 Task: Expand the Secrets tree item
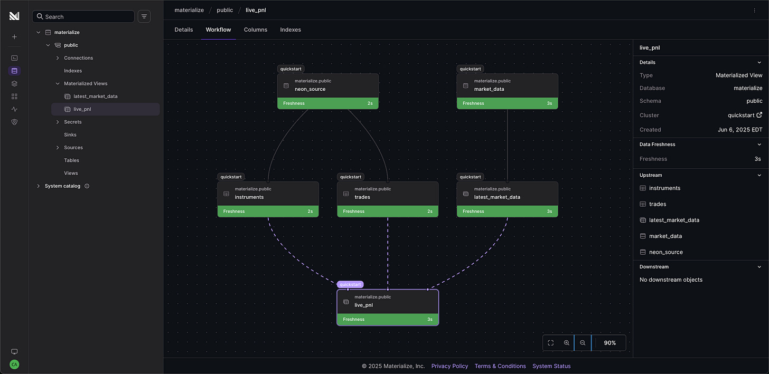click(x=58, y=122)
